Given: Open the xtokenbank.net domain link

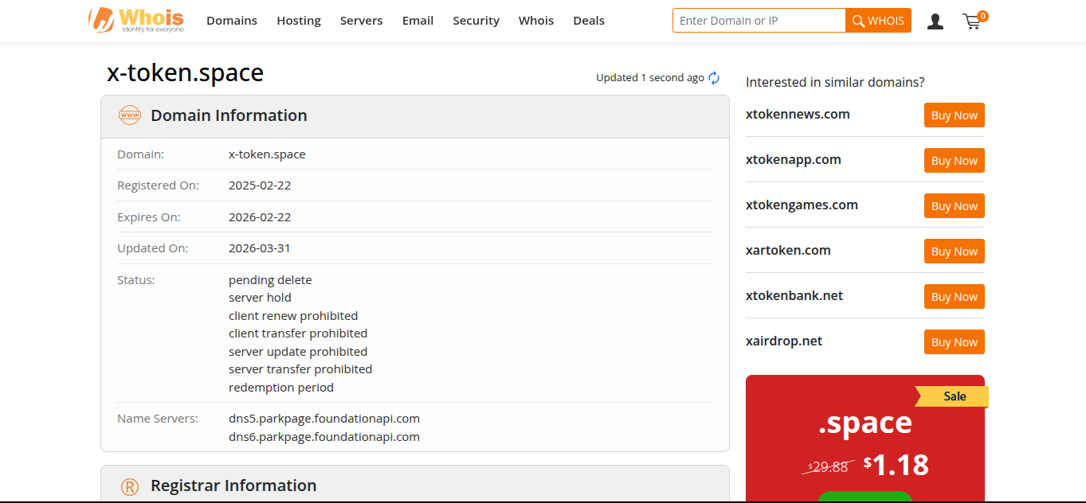Looking at the screenshot, I should click(794, 295).
